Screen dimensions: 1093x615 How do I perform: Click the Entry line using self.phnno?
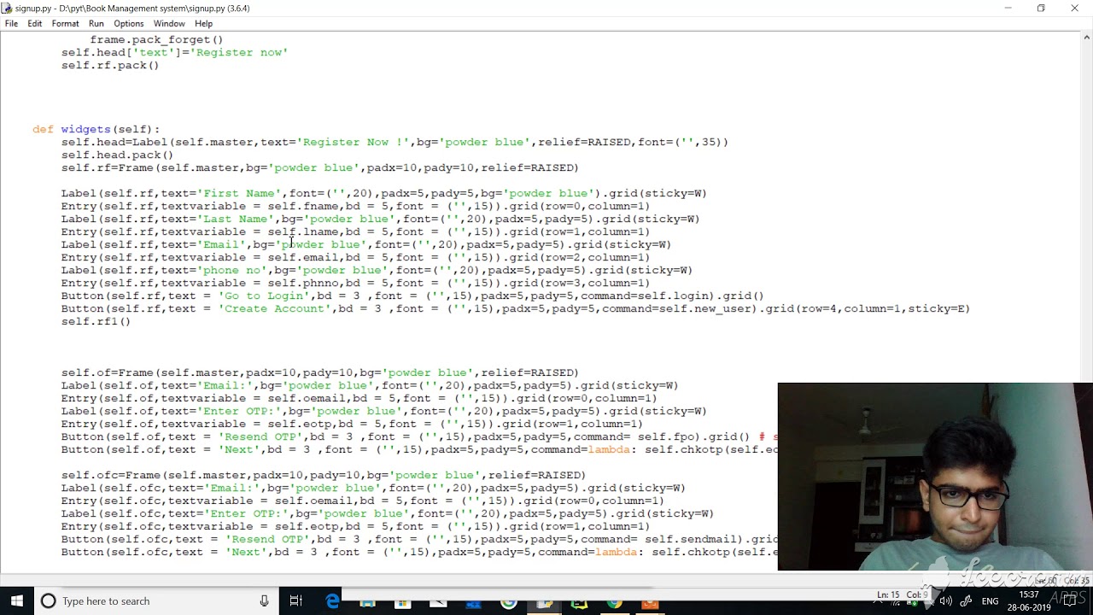click(x=355, y=283)
